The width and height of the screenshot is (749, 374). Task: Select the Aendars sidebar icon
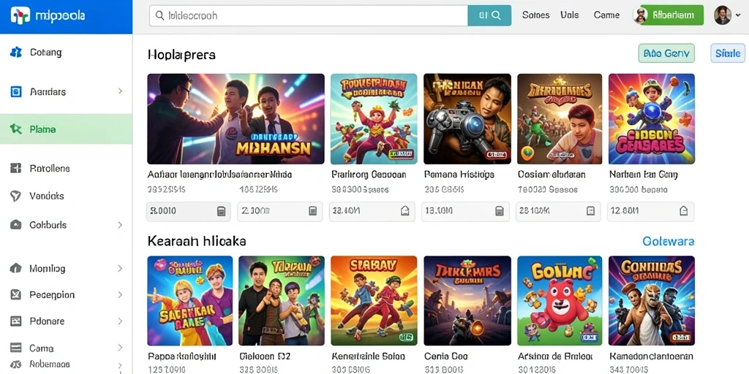(x=16, y=91)
